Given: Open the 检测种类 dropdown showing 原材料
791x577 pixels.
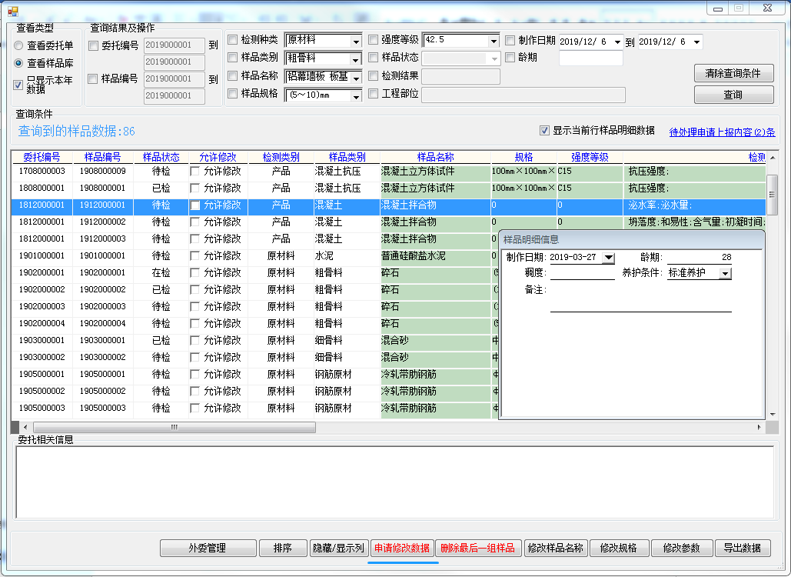Looking at the screenshot, I should click(x=356, y=42).
